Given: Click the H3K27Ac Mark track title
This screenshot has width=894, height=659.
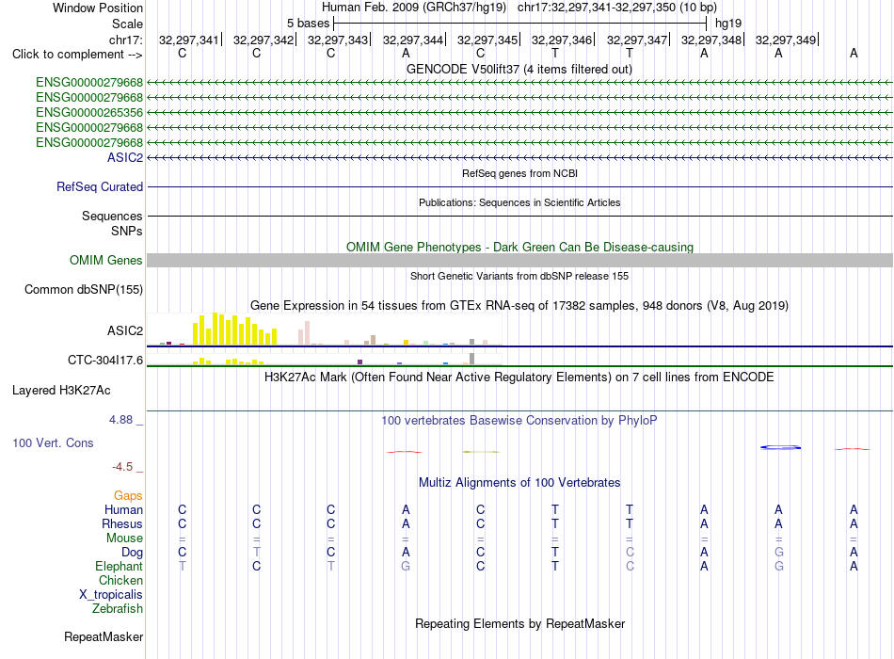Looking at the screenshot, I should pos(519,378).
